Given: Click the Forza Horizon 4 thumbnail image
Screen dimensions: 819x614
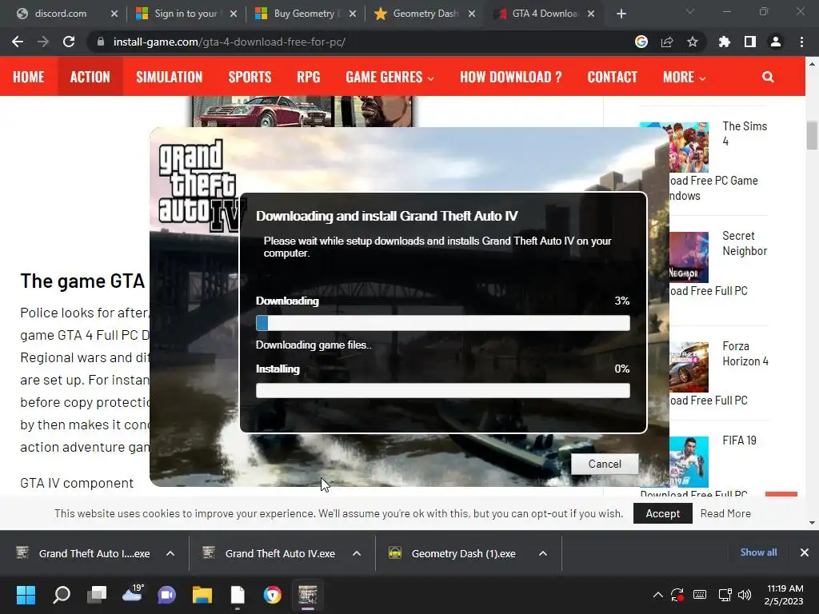Looking at the screenshot, I should click(689, 367).
